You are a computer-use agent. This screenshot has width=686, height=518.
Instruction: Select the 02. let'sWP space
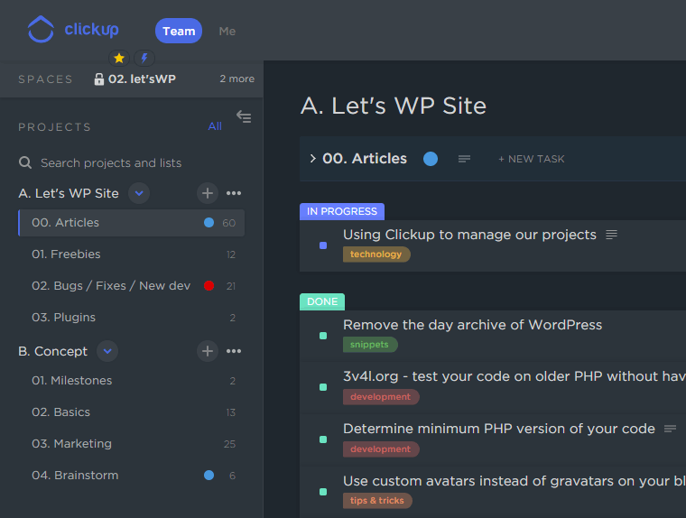[x=142, y=79]
